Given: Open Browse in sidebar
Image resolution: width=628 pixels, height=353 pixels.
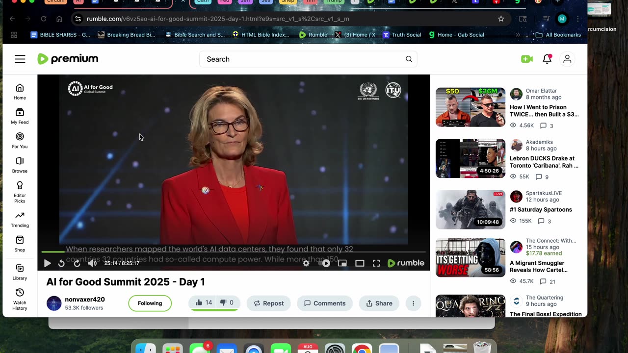Looking at the screenshot, I should (x=20, y=165).
